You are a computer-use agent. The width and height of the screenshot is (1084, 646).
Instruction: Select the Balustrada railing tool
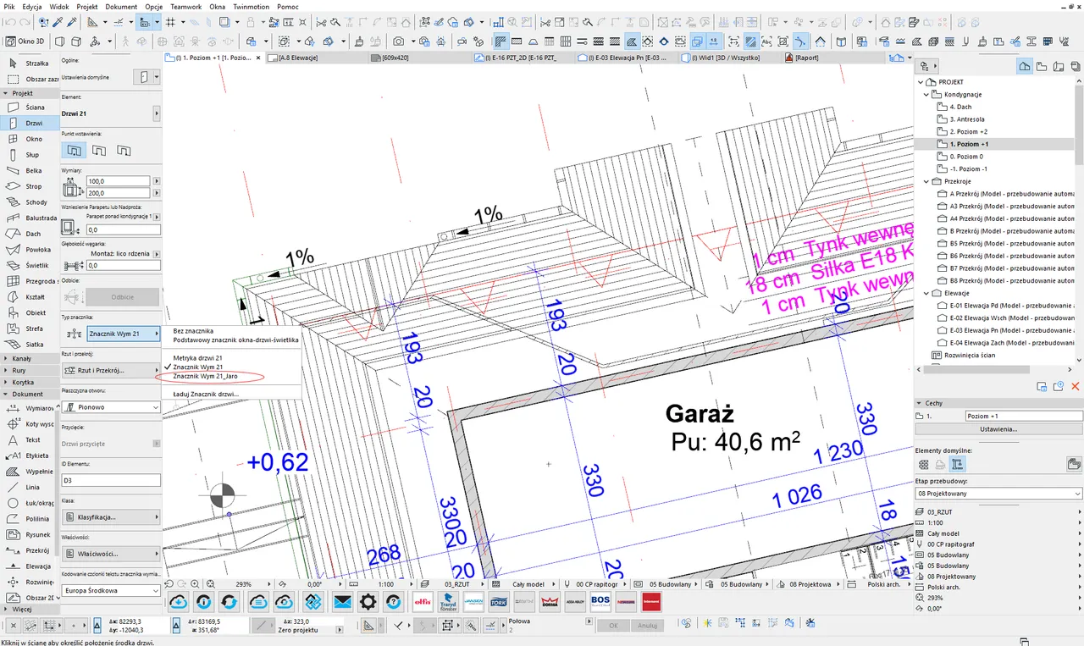coord(30,218)
